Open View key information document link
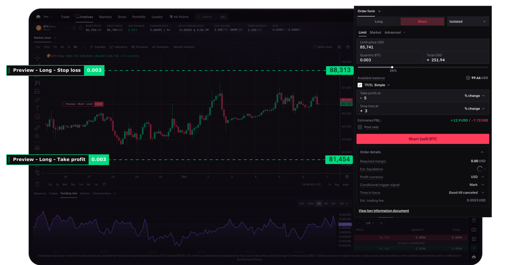Viewport: 511px width, 265px height. click(384, 211)
